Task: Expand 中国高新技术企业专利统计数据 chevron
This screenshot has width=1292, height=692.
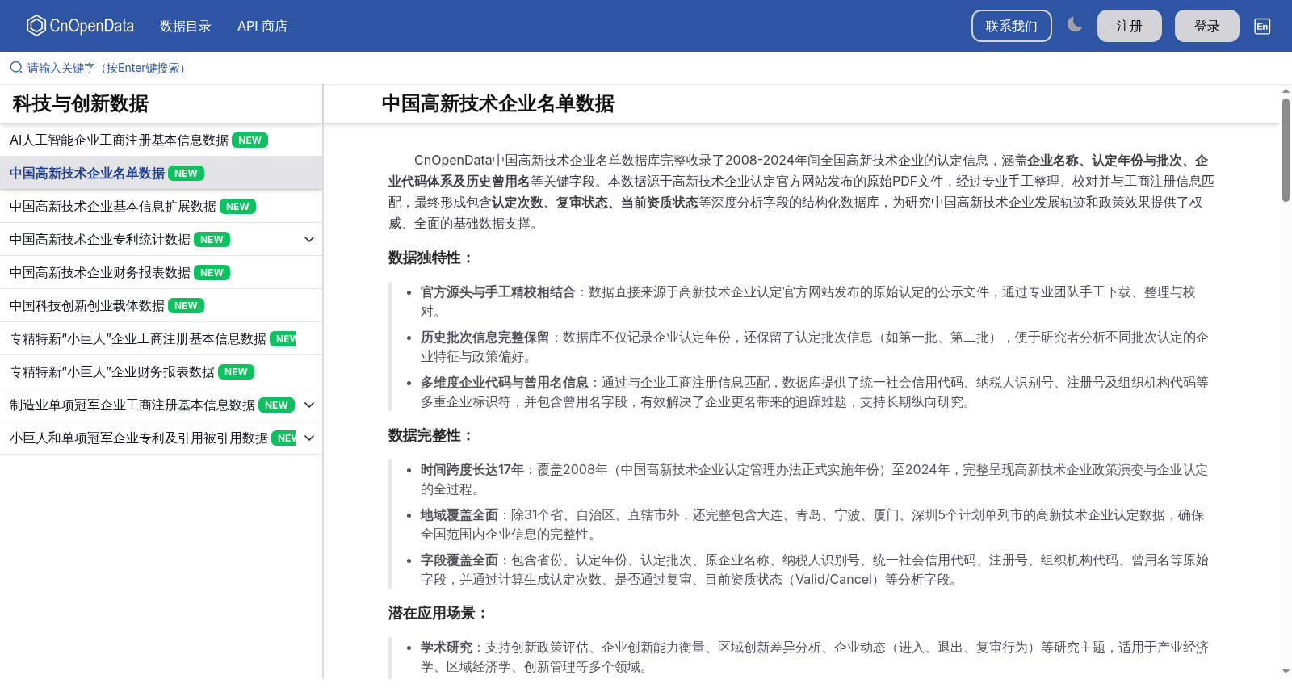Action: tap(308, 239)
